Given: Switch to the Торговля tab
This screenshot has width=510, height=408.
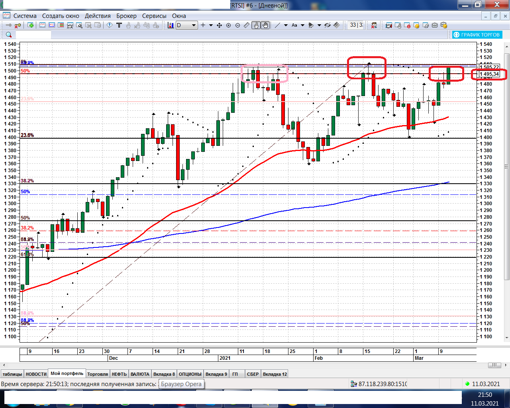Looking at the screenshot, I should (98, 374).
